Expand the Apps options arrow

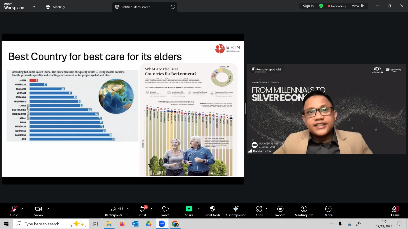point(266,209)
